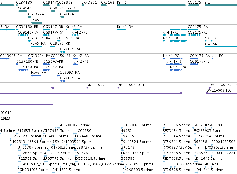Select the EK228903.5prime EST
Screen dimensions: 237x174
click(x=196, y=134)
